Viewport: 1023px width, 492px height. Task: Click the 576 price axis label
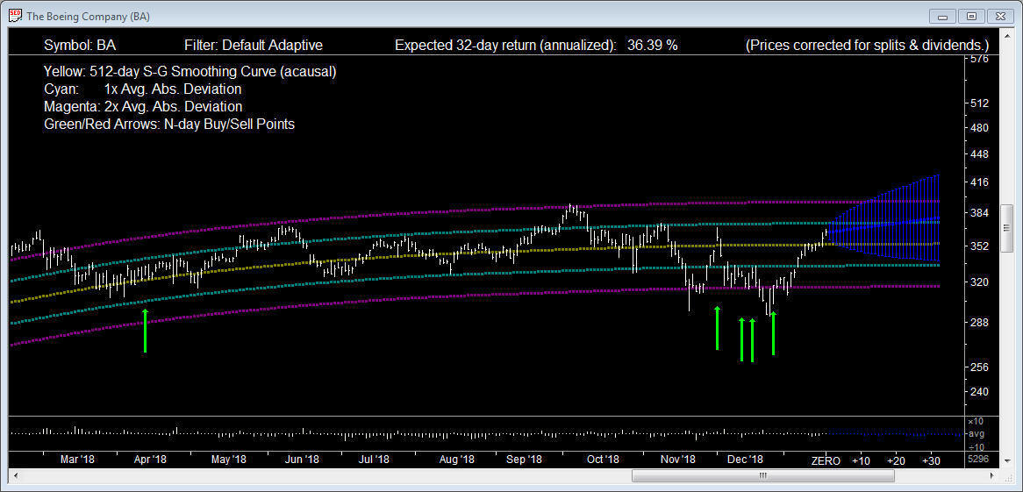click(x=980, y=59)
